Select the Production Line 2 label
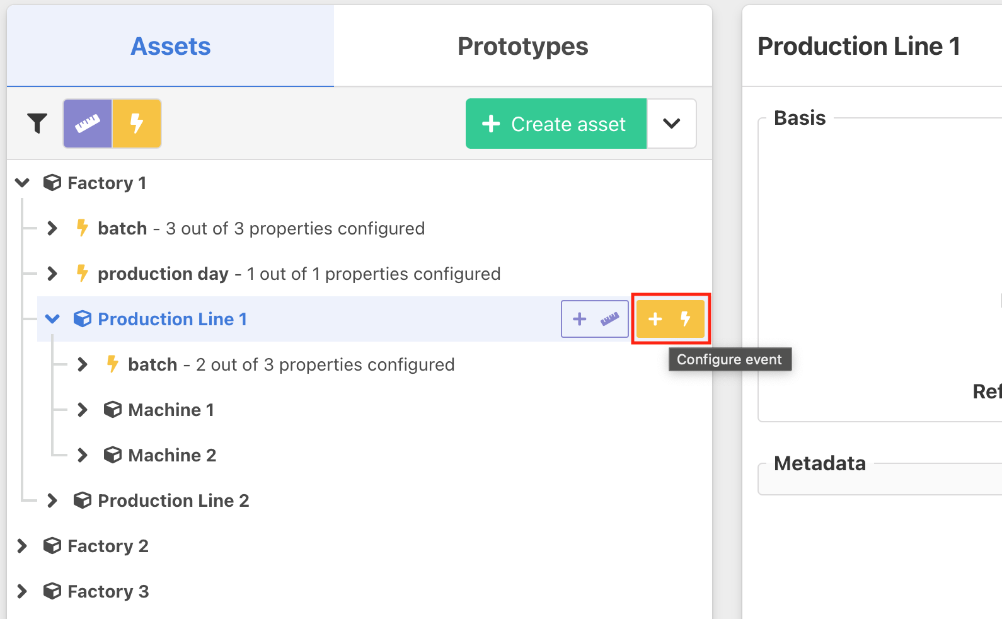 click(x=173, y=500)
